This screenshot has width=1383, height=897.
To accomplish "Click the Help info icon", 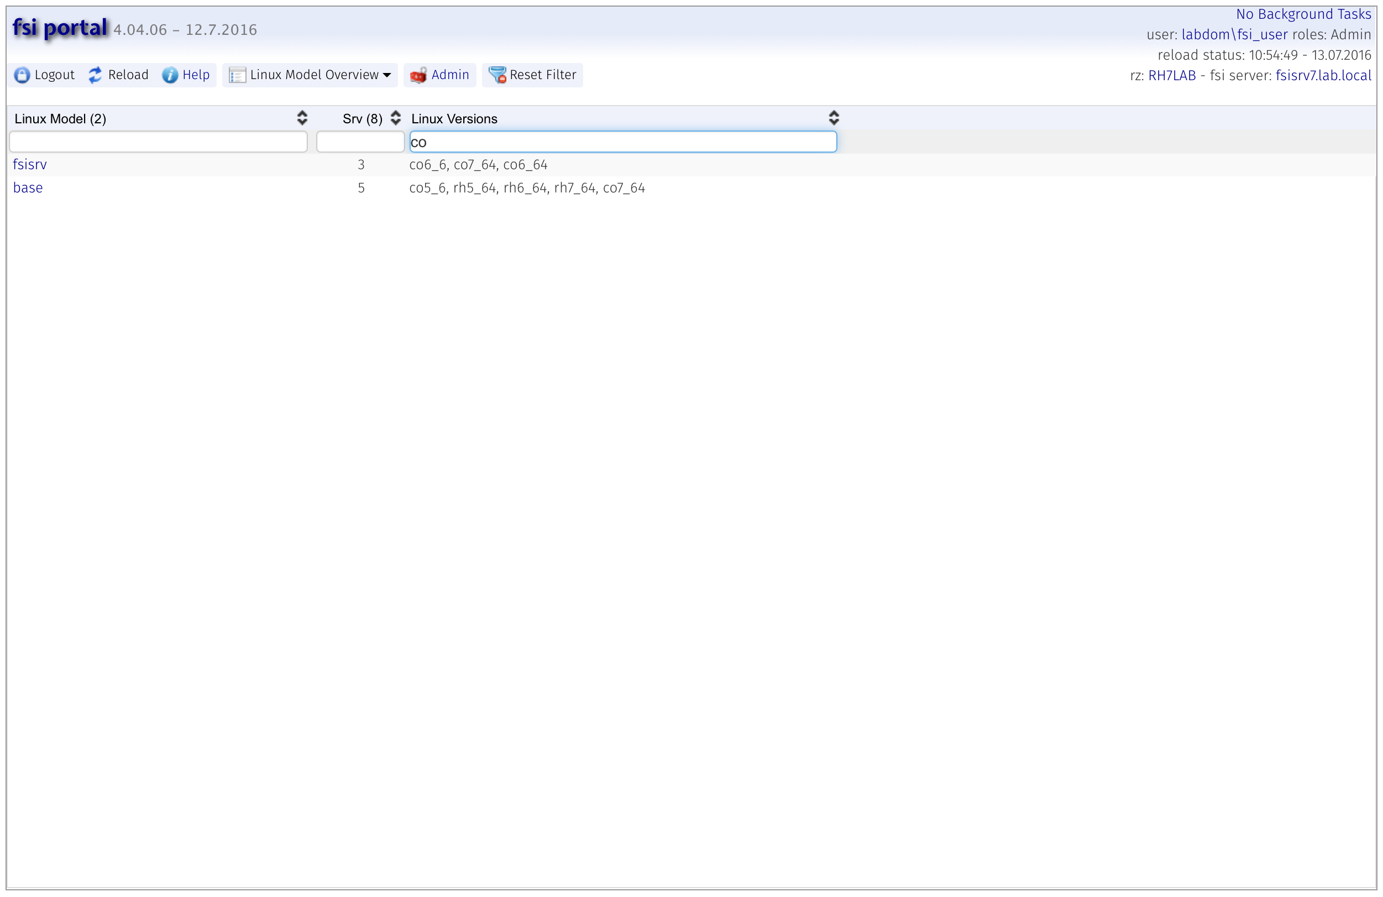I will tap(170, 75).
